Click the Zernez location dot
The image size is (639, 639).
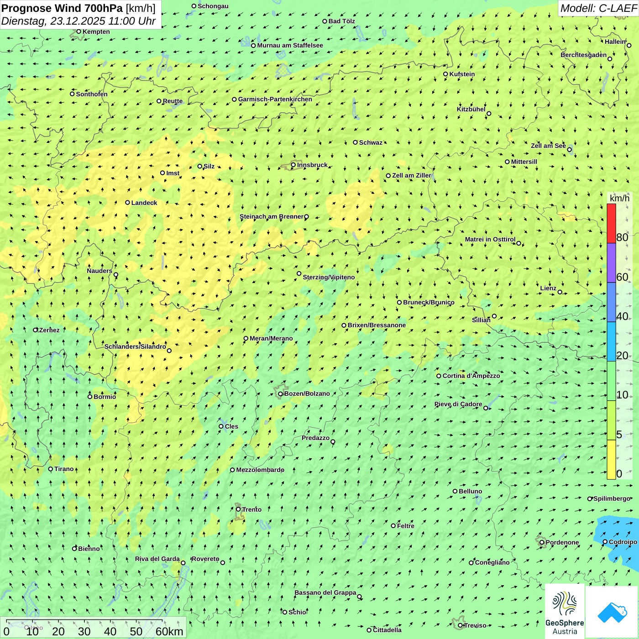36,330
